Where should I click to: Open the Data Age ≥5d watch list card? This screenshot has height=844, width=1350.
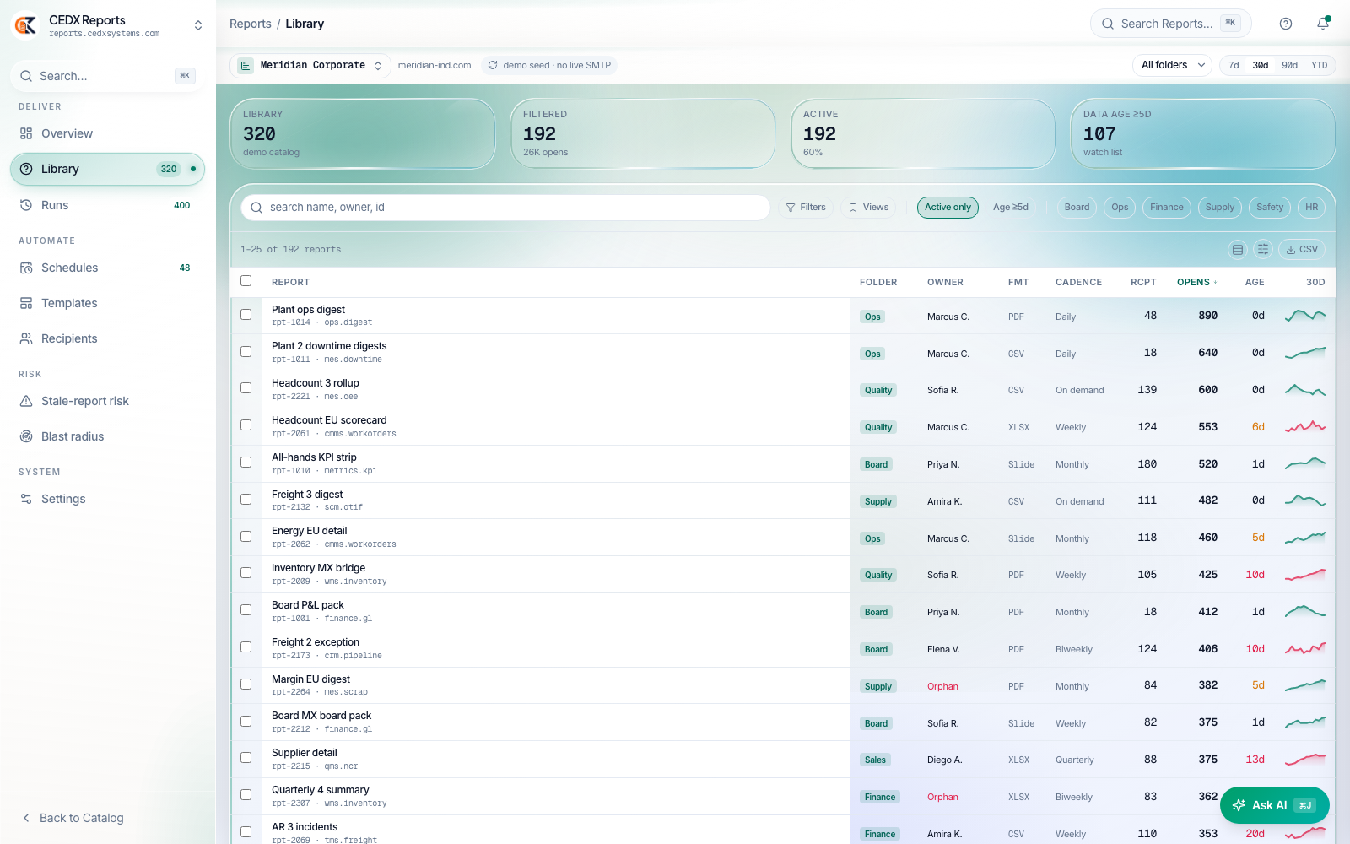pos(1203,133)
